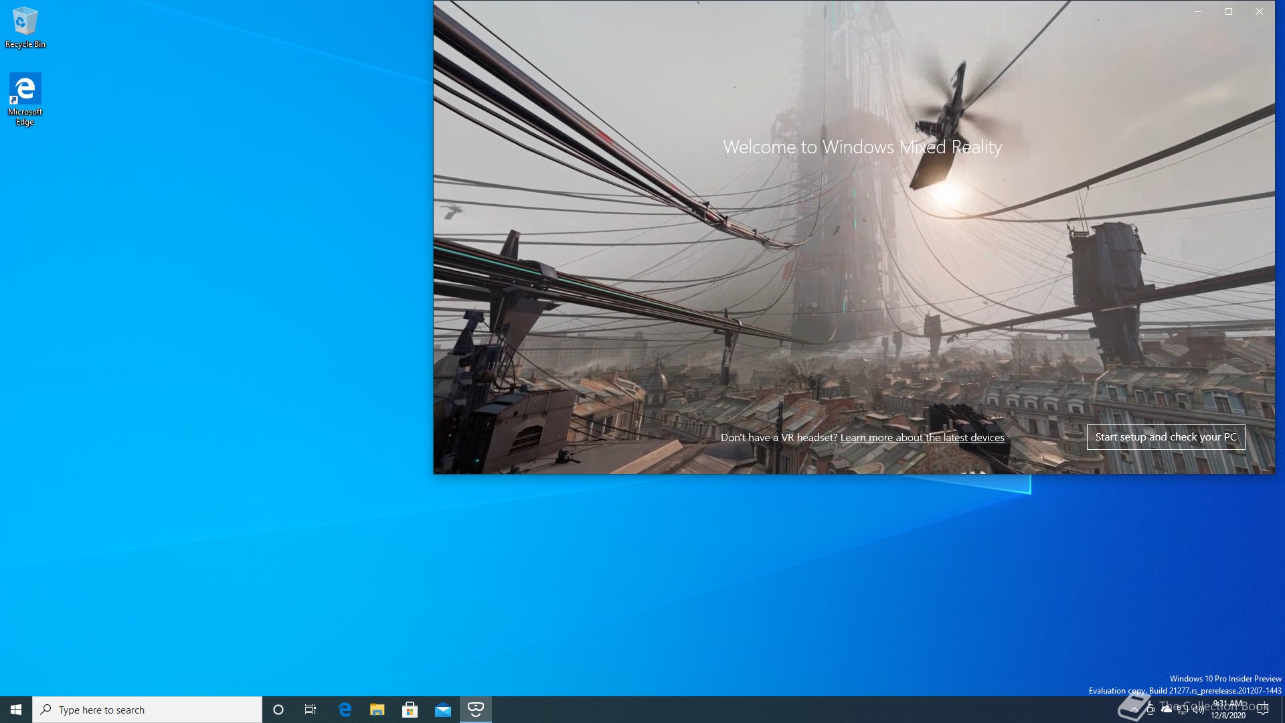This screenshot has width=1285, height=723.
Task: Open the volume control tray icon
Action: click(1199, 710)
